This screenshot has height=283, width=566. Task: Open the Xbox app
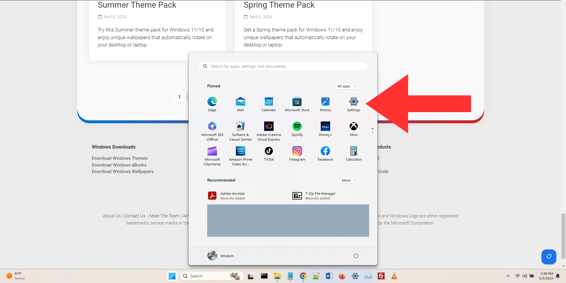(x=353, y=129)
